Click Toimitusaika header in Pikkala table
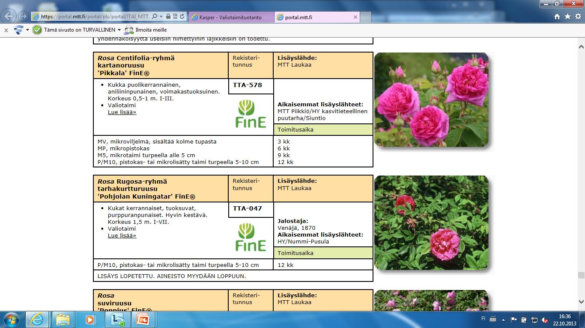 point(323,129)
